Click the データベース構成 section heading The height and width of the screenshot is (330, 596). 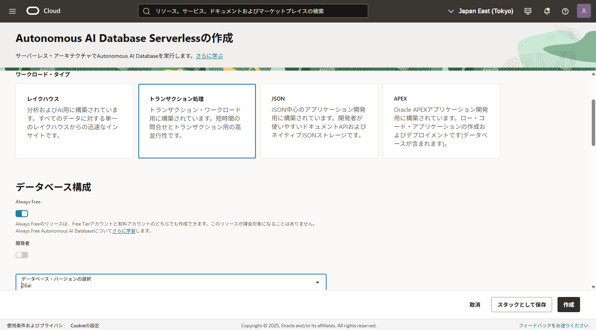pos(53,187)
